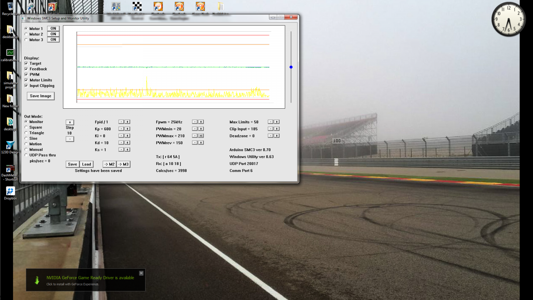Increase Ks with plus button

[127, 150]
